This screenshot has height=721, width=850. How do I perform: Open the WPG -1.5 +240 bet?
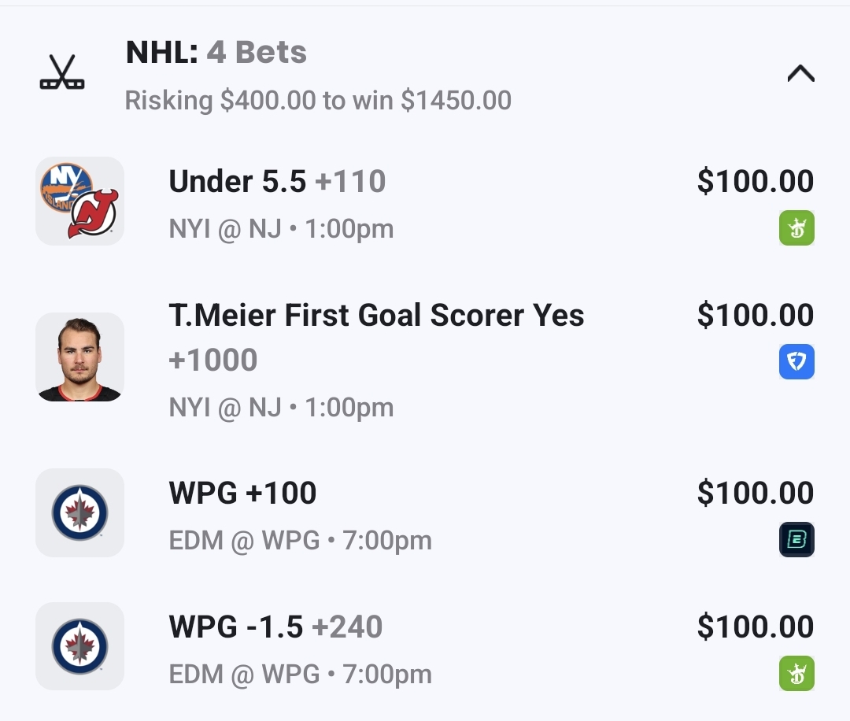pyautogui.click(x=275, y=627)
